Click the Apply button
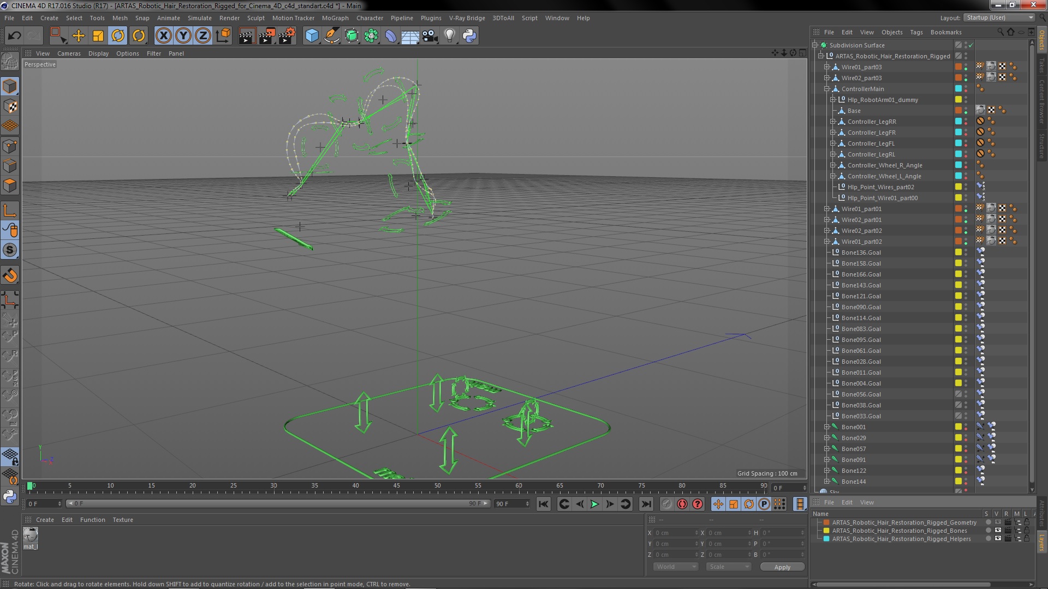 click(782, 567)
